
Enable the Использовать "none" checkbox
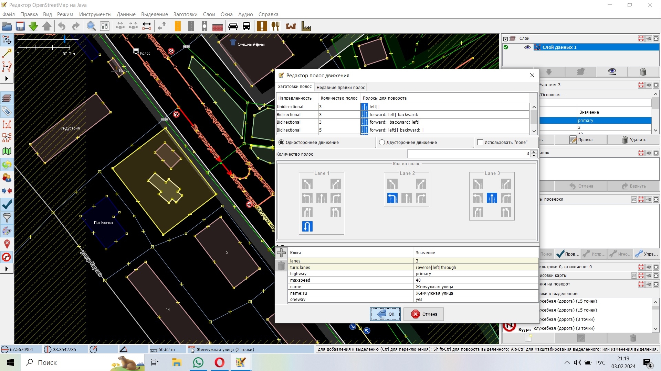(x=480, y=143)
